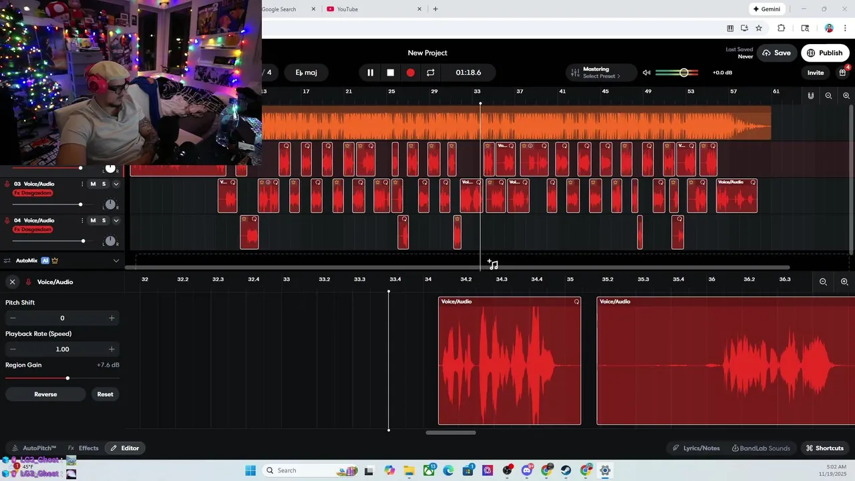855x481 pixels.
Task: Reverse the selected region
Action: [x=45, y=394]
